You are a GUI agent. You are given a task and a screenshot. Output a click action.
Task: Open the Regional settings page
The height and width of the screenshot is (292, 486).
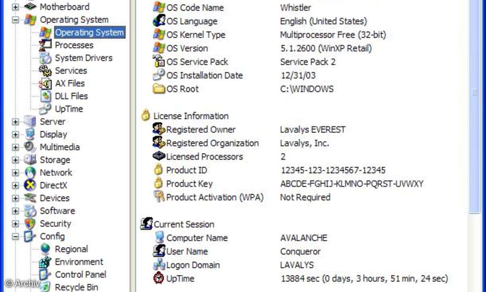tap(71, 249)
